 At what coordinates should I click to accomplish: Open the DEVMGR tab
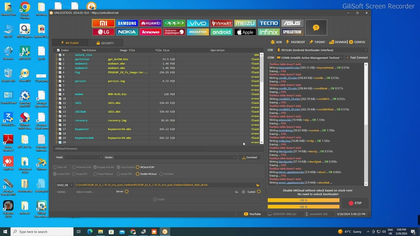click(338, 42)
